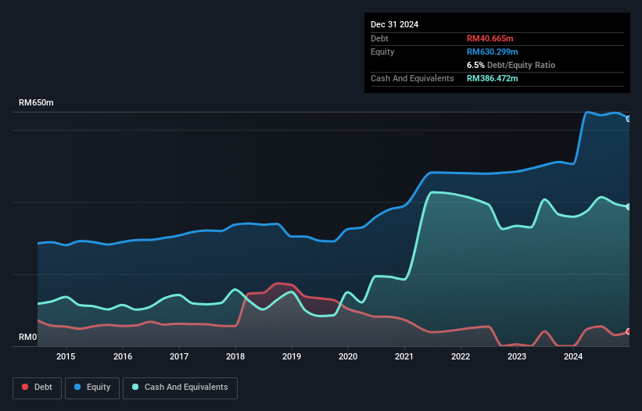This screenshot has height=411, width=642.
Task: Click the RM0 axis label
Action: tap(28, 337)
